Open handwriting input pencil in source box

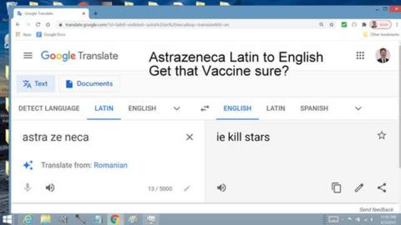coord(187,189)
